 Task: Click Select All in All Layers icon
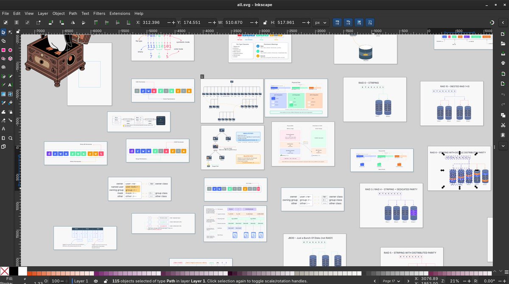17,22
